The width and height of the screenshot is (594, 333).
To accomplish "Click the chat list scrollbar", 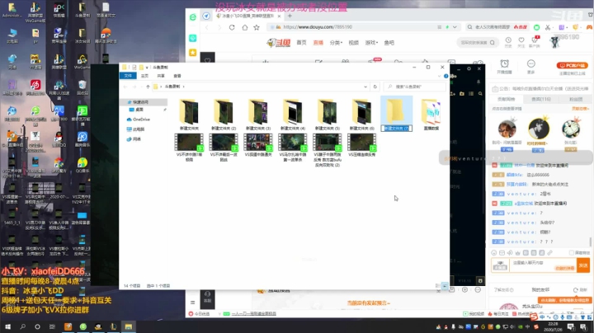I will [590, 241].
